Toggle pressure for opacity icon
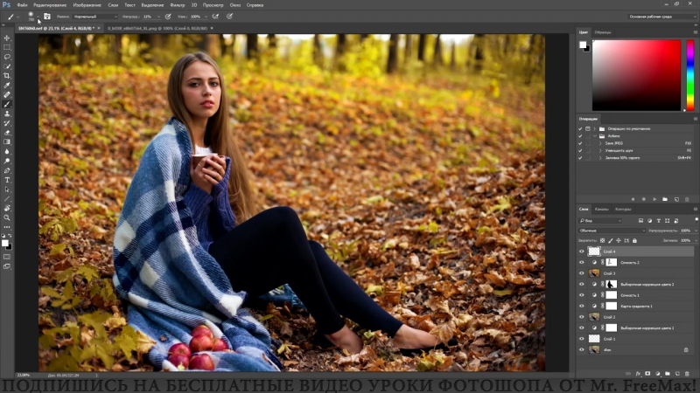The image size is (700, 393). tap(168, 17)
